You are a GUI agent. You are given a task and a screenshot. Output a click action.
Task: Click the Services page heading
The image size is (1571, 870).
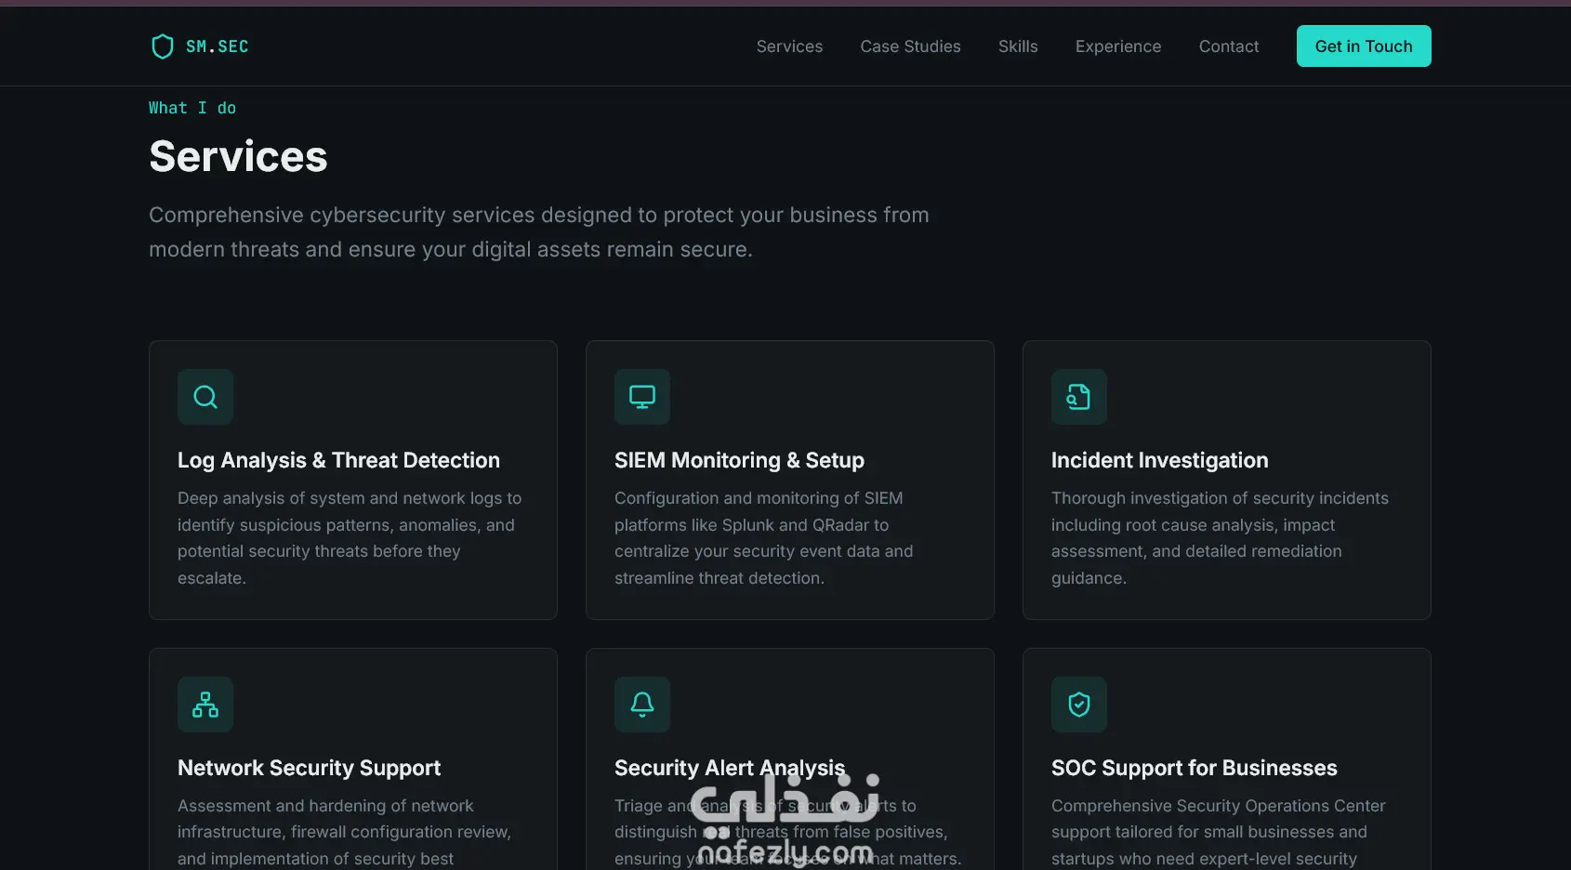[238, 156]
